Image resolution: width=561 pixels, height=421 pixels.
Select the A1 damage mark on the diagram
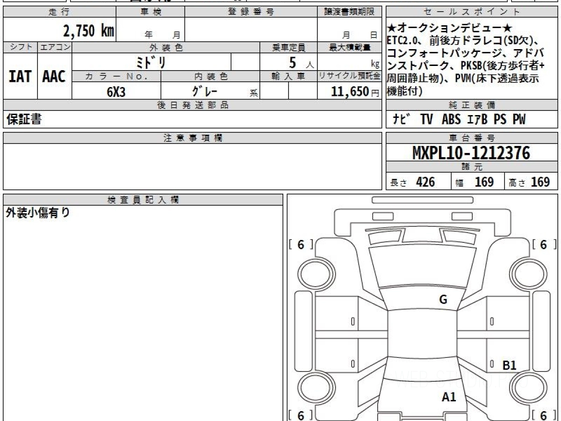449,398
